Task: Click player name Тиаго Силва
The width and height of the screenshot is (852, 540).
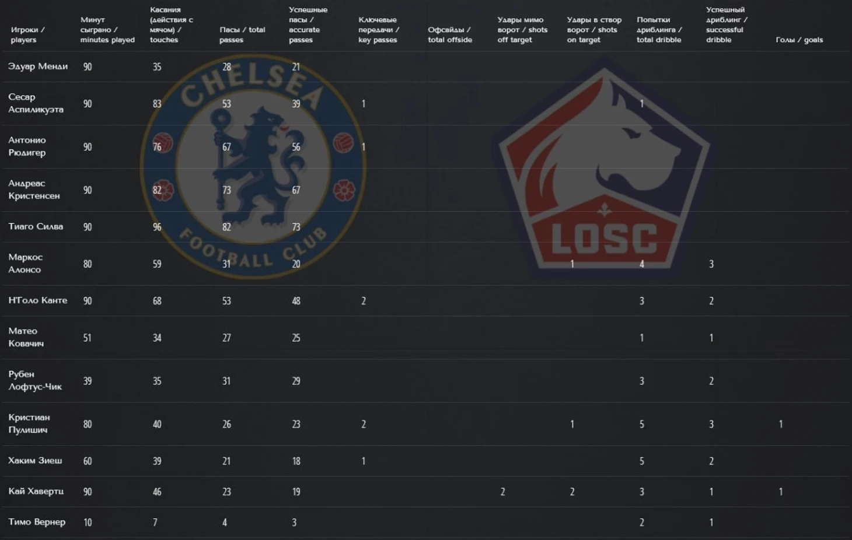Action: click(x=36, y=226)
